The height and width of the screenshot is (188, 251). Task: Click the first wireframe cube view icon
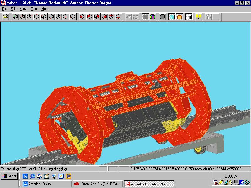tap(15, 17)
